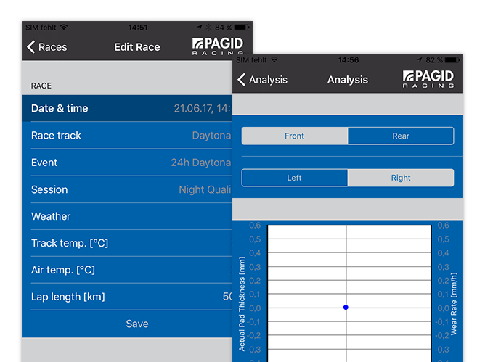This screenshot has height=362, width=485.
Task: Open the Session row
Action: [x=127, y=189]
